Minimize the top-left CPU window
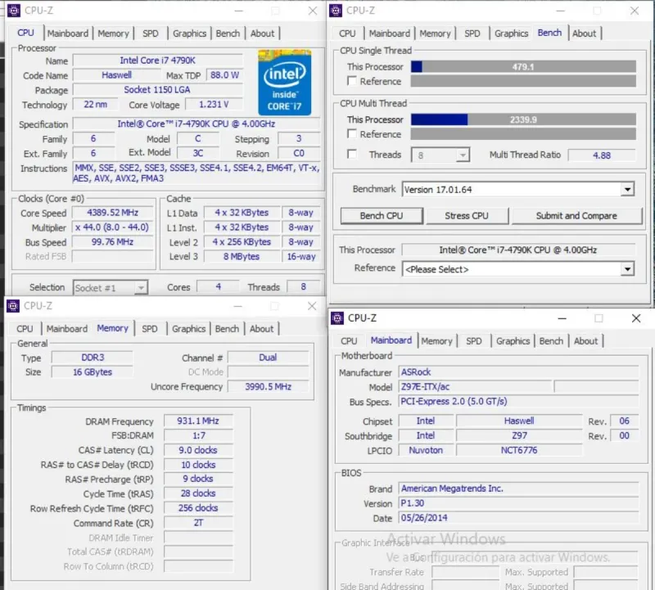 click(238, 11)
